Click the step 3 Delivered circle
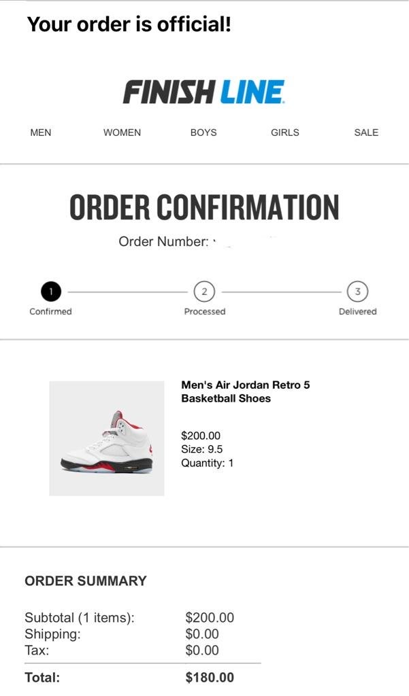The height and width of the screenshot is (696, 409). (358, 292)
